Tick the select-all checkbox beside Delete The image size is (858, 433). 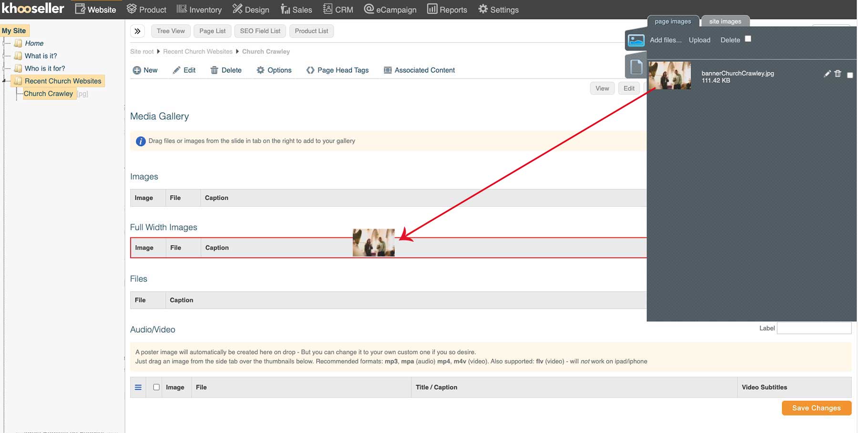748,39
